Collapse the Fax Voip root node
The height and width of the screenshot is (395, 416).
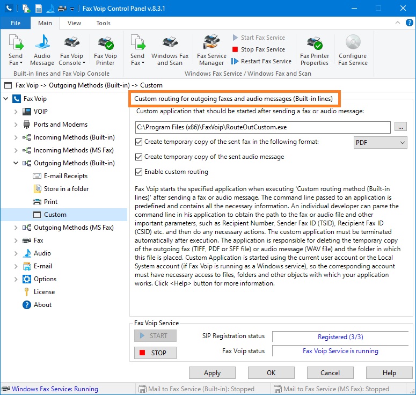[x=6, y=99]
